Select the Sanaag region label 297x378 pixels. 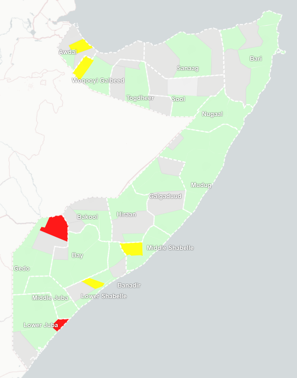pos(188,68)
